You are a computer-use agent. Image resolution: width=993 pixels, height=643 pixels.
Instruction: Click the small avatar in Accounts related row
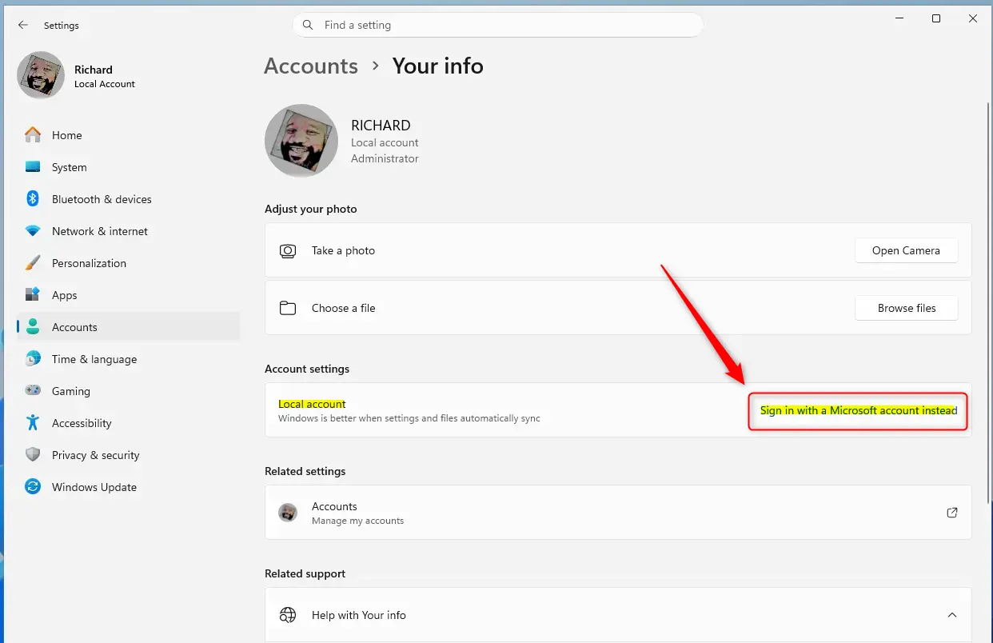tap(288, 513)
